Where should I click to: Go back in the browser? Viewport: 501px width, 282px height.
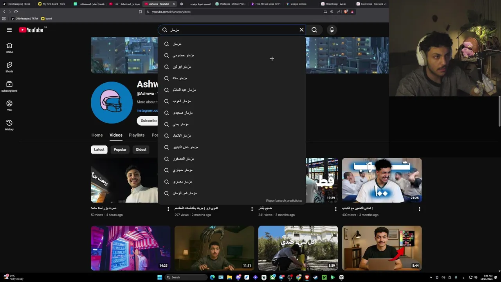click(4, 12)
